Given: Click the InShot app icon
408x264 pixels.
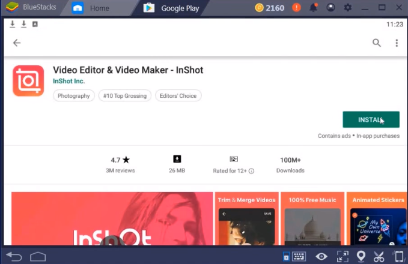Looking at the screenshot, I should tap(28, 81).
